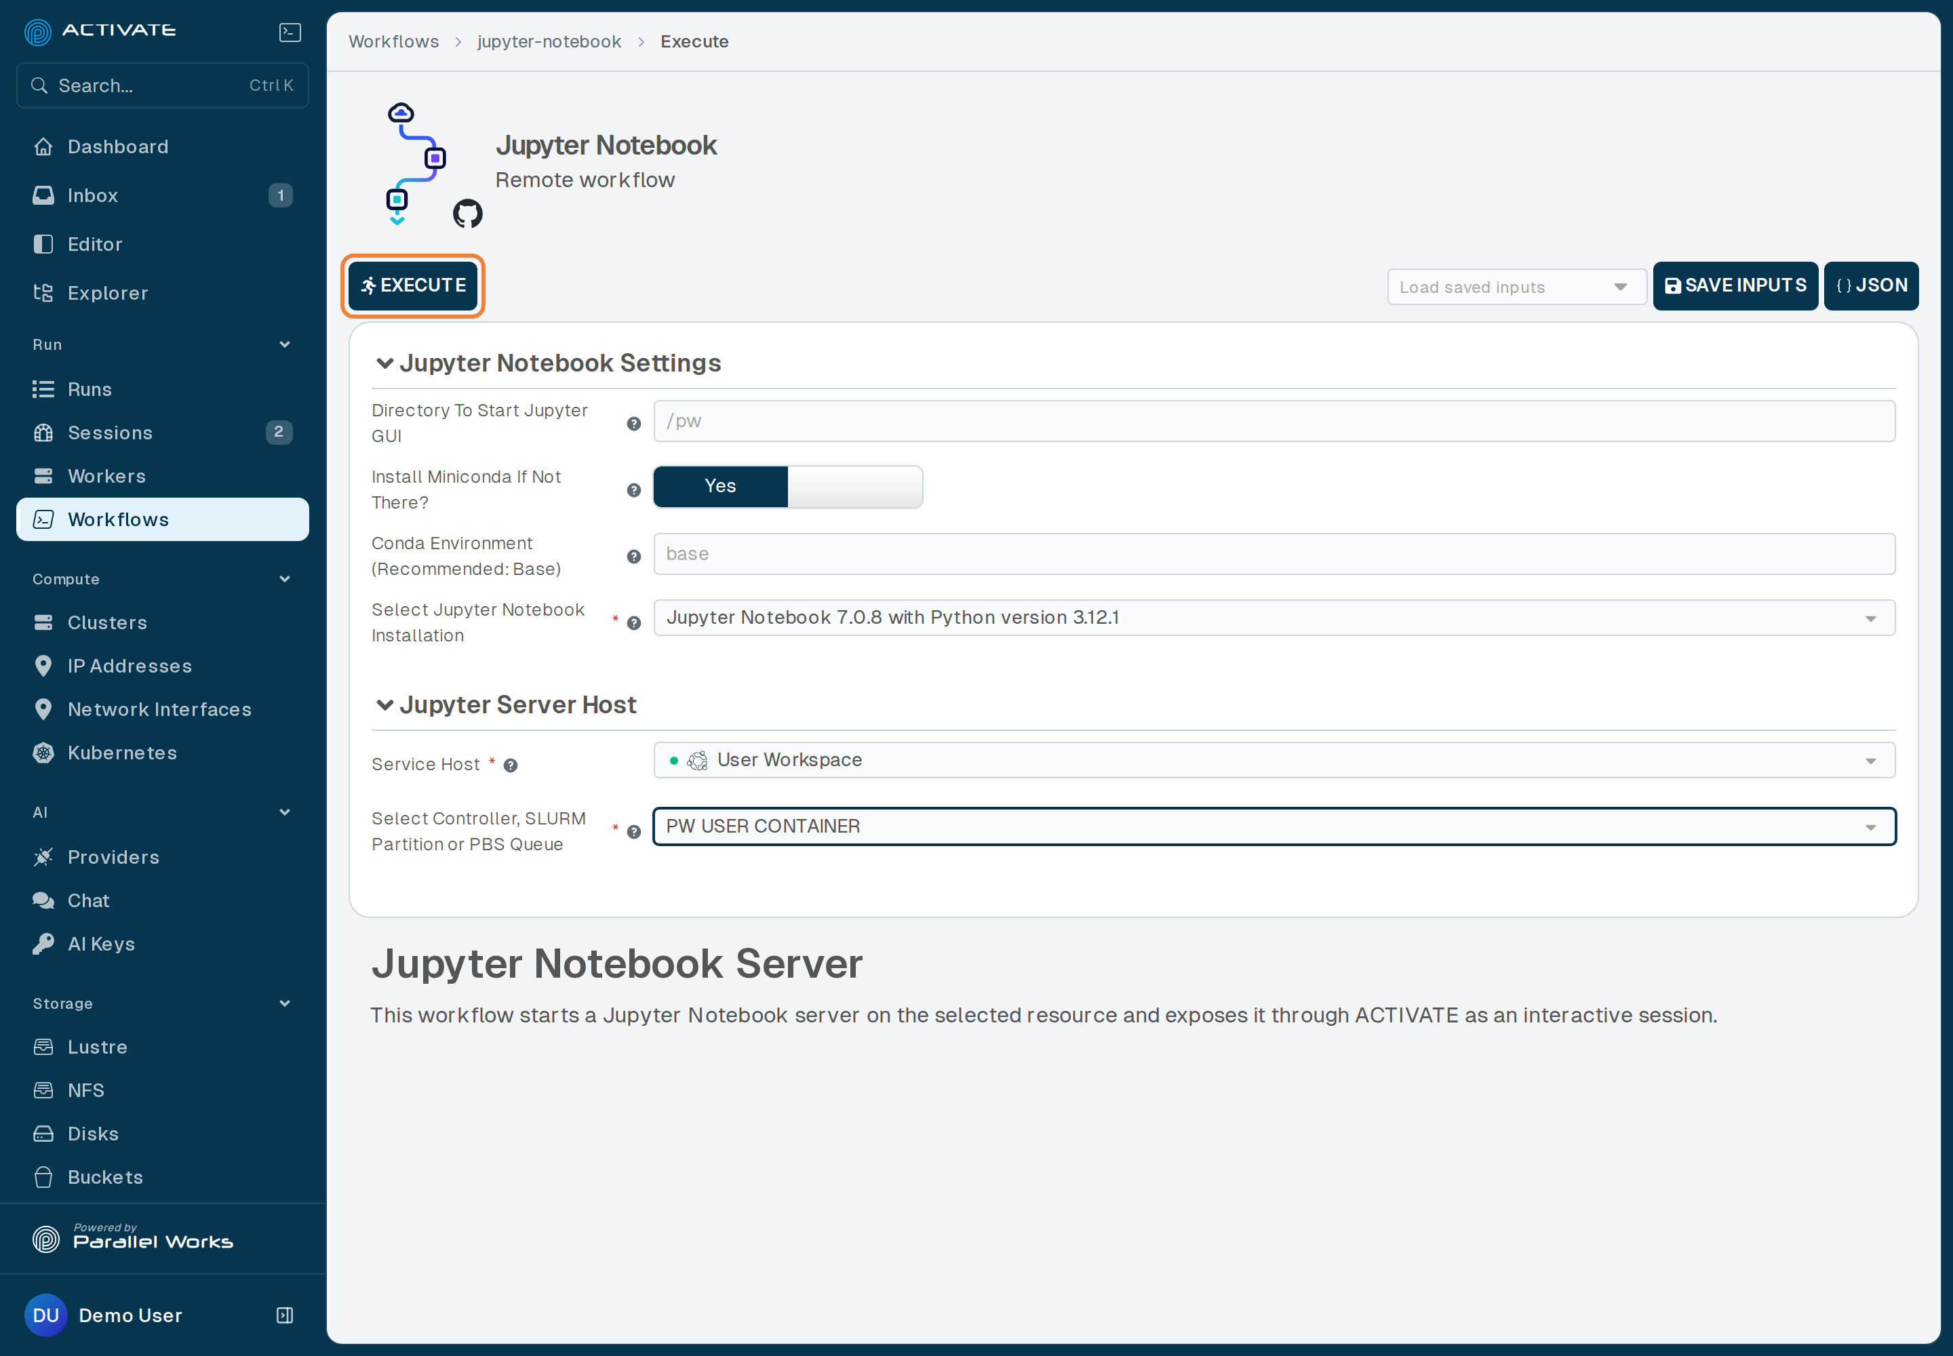
Task: Open AI Keys in the sidebar
Action: click(162, 944)
